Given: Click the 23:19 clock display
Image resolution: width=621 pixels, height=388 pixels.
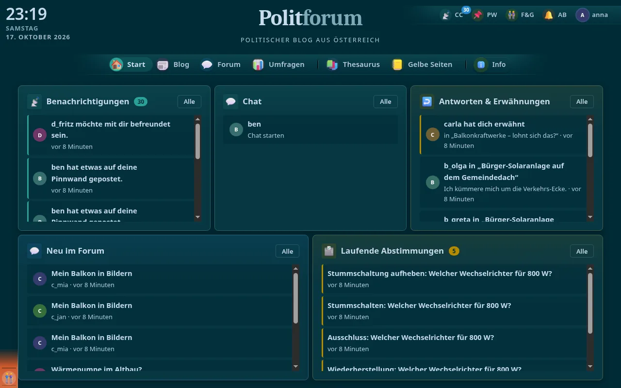Looking at the screenshot, I should [x=26, y=14].
